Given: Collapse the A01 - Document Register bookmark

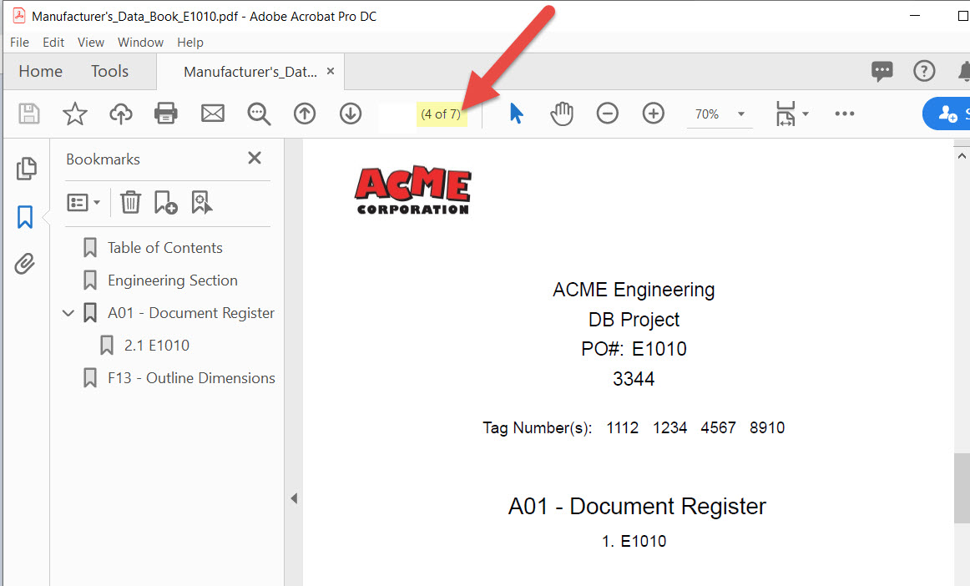Looking at the screenshot, I should click(68, 313).
